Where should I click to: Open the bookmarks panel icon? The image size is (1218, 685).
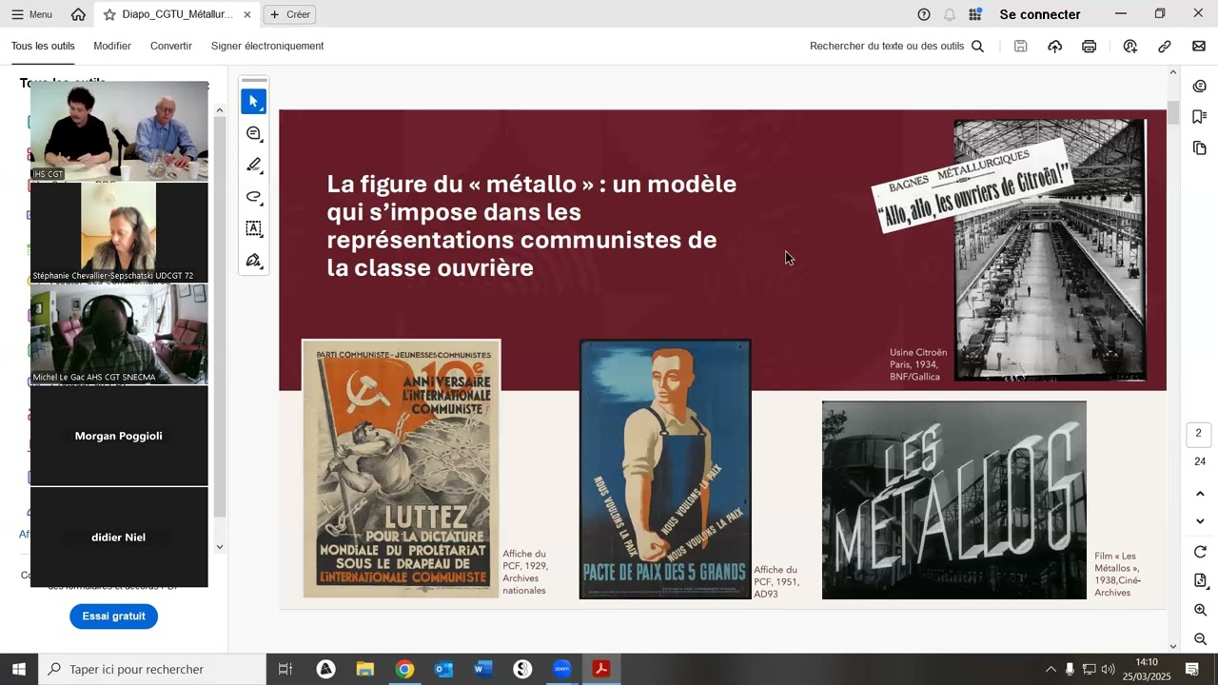click(x=1200, y=117)
